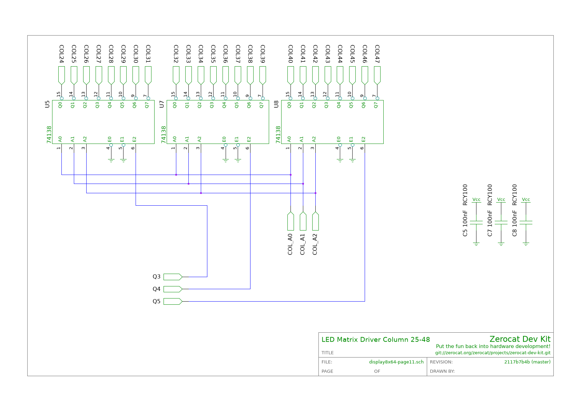Click the 'DRAWN BY:' field label
This screenshot has height=411, width=581.
pos(442,371)
